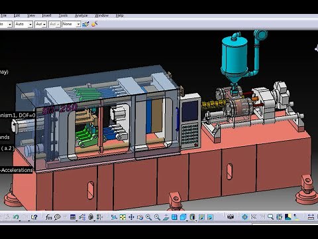Viewport: 318px width, 239px height.
Task: Select the (a.2) tree entry
Action: coord(7,148)
